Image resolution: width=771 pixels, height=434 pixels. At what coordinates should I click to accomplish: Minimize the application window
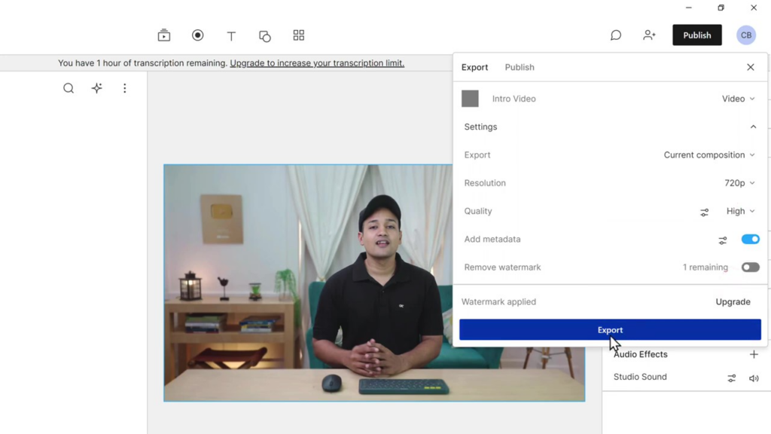(688, 8)
